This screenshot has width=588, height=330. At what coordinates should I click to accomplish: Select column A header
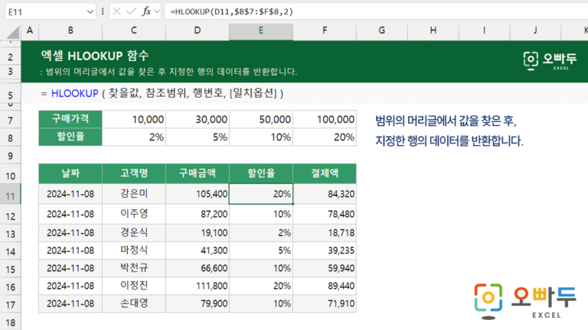[30, 31]
